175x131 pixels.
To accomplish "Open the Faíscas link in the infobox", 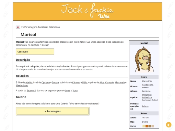I will pos(145,106).
